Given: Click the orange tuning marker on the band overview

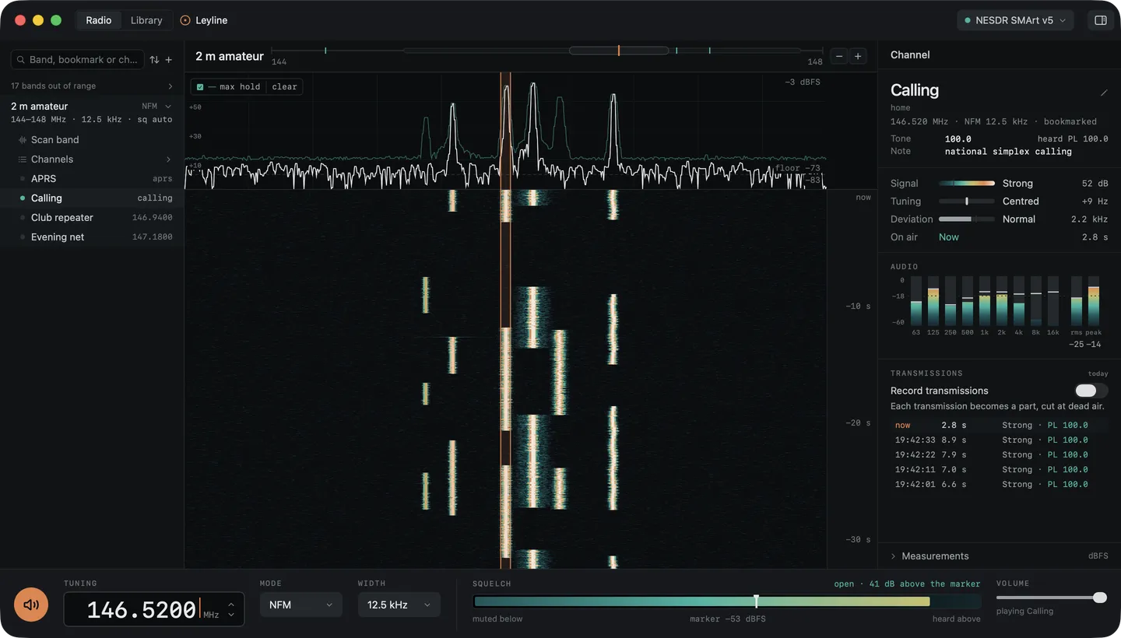Looking at the screenshot, I should pyautogui.click(x=619, y=51).
